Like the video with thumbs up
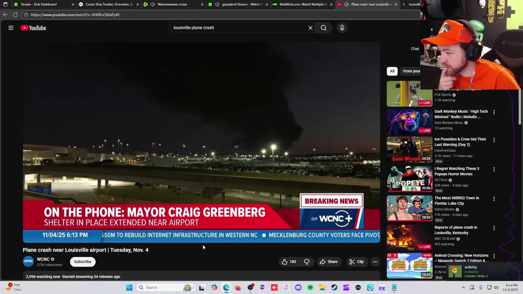Image resolution: width=523 pixels, height=294 pixels. point(288,262)
